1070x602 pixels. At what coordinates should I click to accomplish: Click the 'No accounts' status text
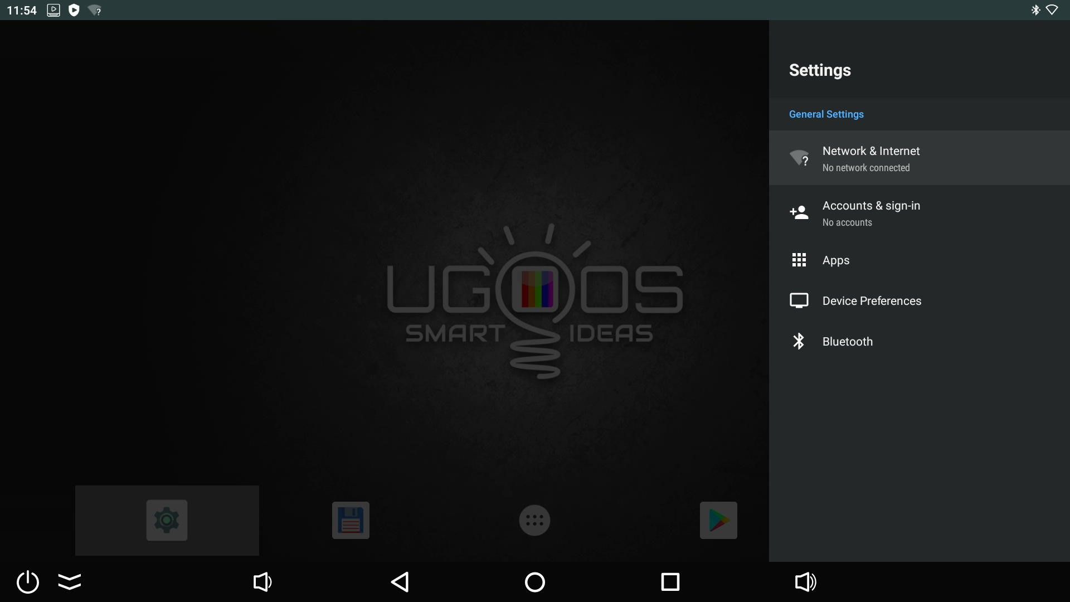847,222
